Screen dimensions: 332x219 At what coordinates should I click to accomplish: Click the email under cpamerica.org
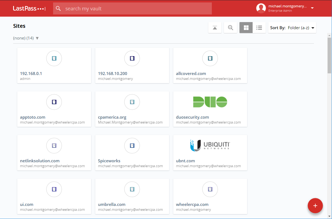pos(130,122)
